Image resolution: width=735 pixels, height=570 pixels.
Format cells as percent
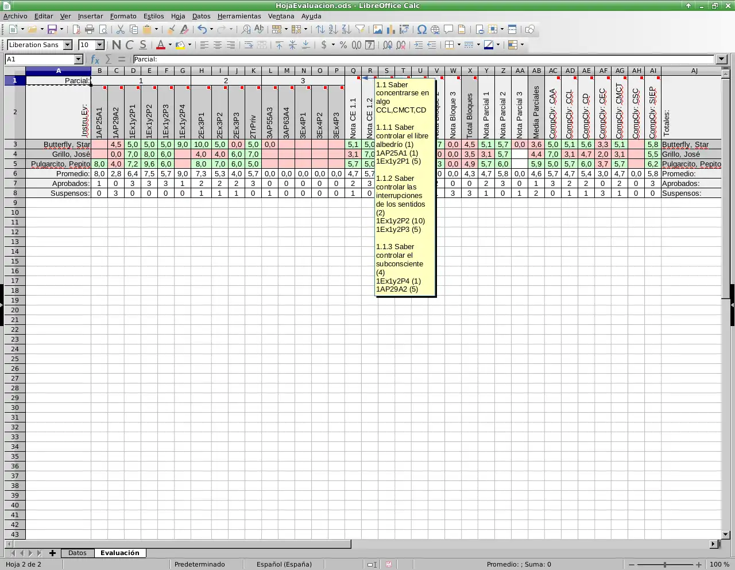click(343, 45)
